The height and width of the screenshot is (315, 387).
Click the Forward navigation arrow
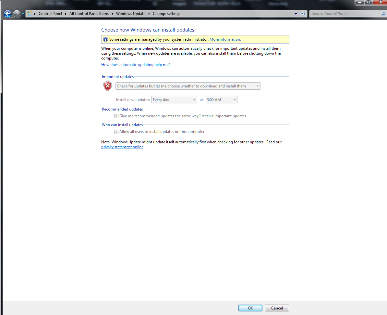pos(17,14)
